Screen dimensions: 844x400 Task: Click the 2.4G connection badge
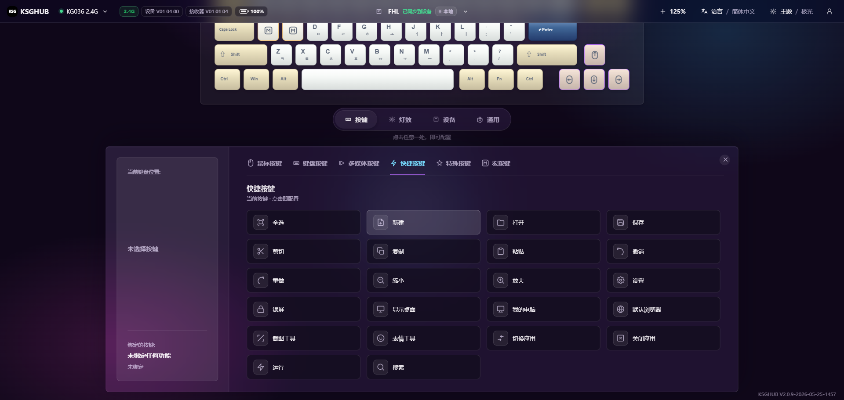click(129, 11)
